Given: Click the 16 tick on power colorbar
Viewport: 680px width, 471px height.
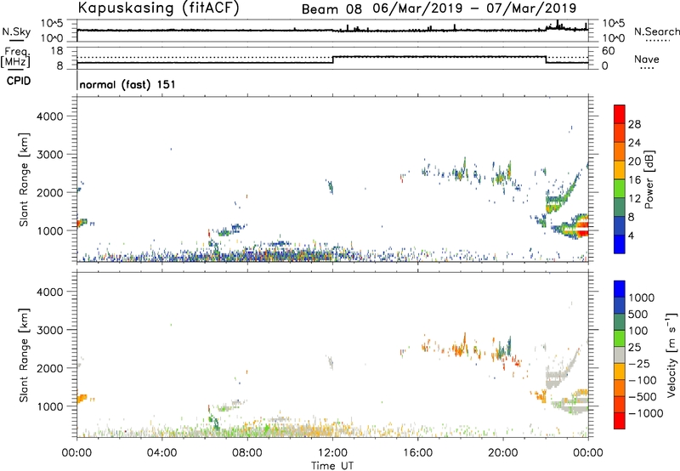Looking at the screenshot, I should pyautogui.click(x=634, y=180).
